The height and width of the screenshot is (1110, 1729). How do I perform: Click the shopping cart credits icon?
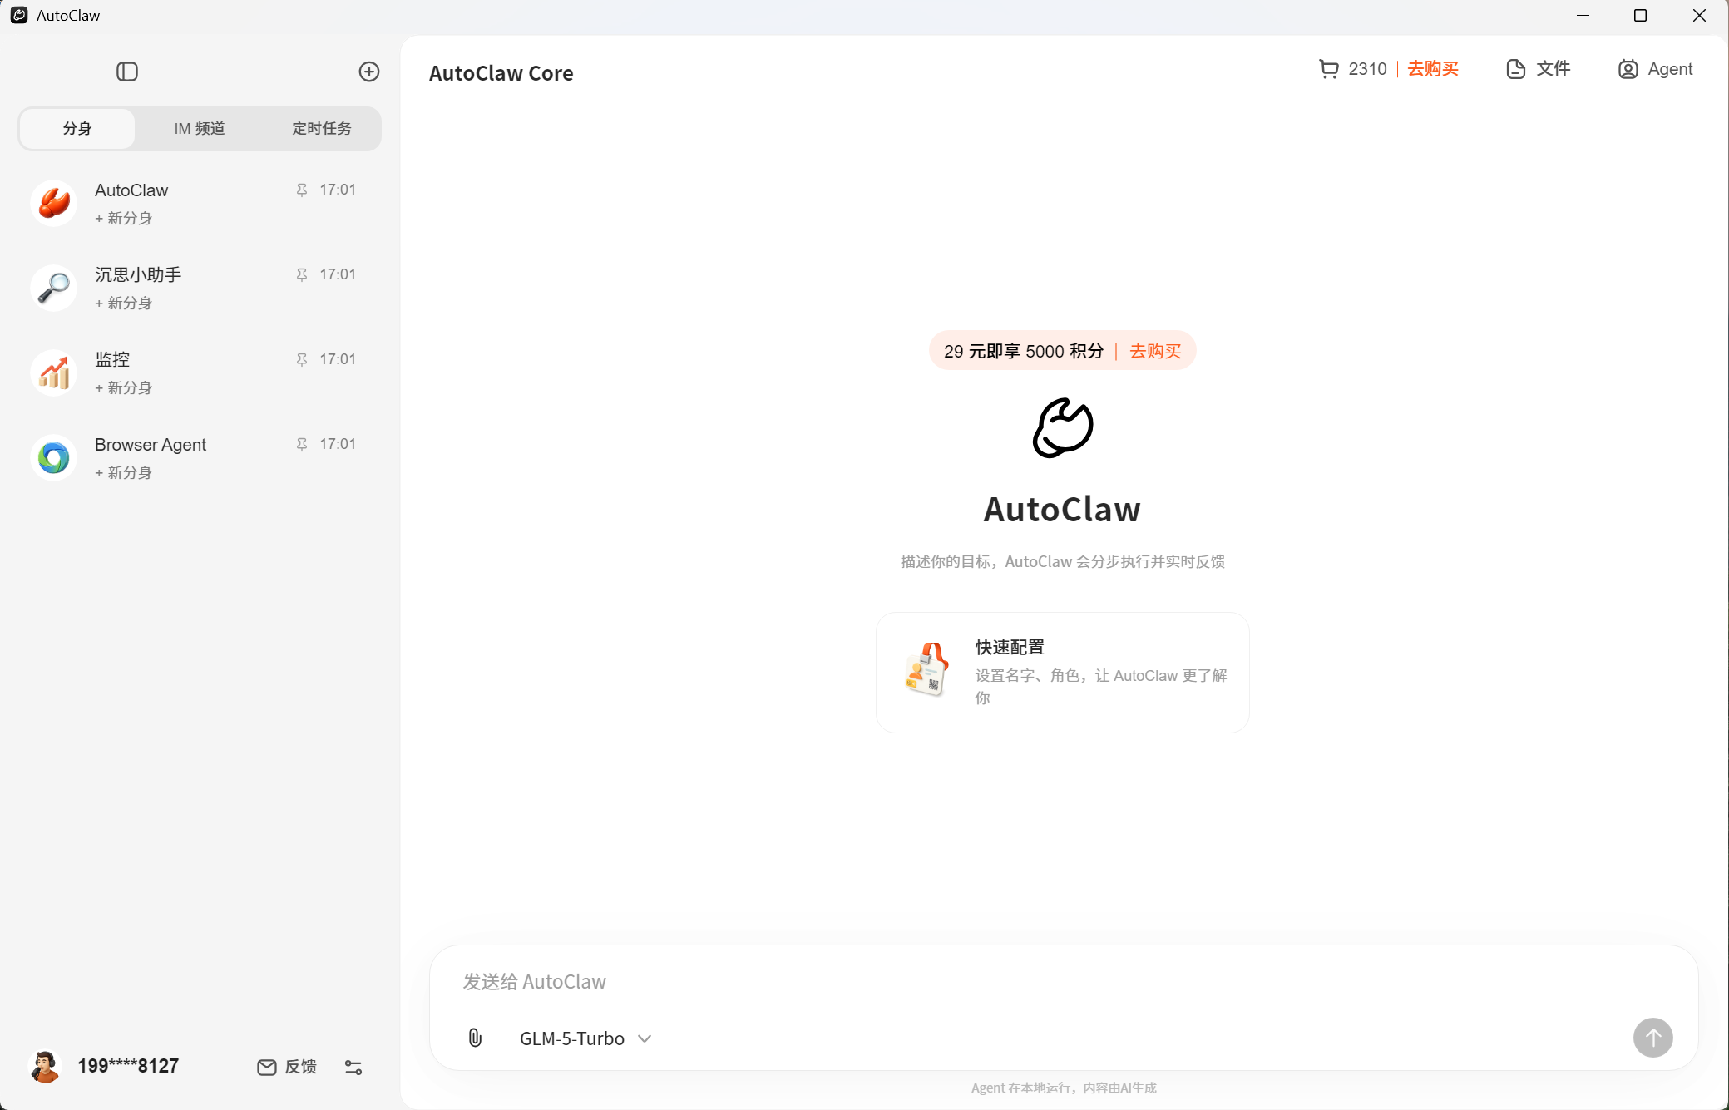(1329, 69)
